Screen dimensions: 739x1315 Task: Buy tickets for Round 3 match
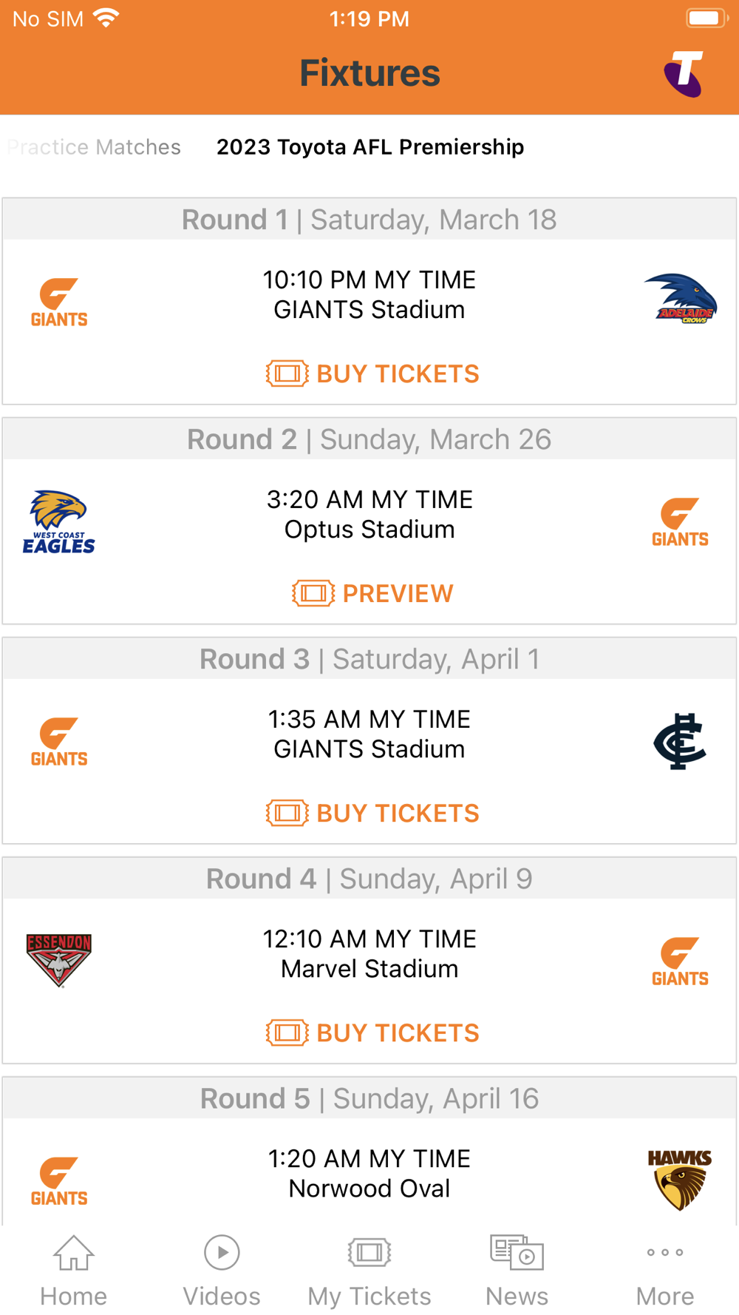click(372, 813)
